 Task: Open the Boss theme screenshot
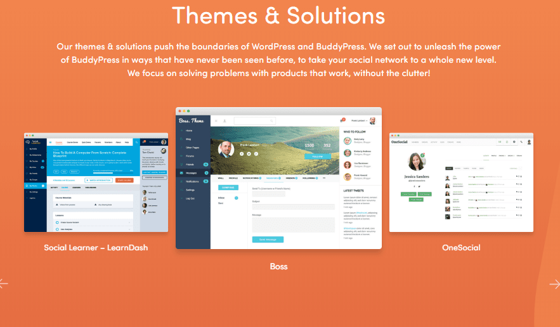(278, 178)
